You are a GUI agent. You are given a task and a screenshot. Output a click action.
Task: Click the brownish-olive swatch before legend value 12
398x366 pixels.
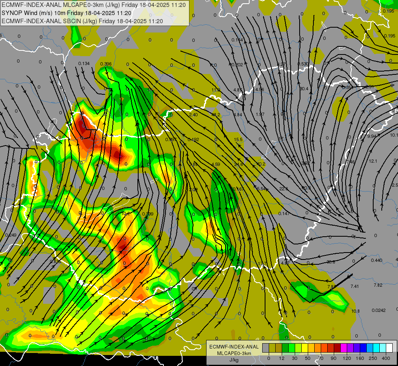point(279,348)
